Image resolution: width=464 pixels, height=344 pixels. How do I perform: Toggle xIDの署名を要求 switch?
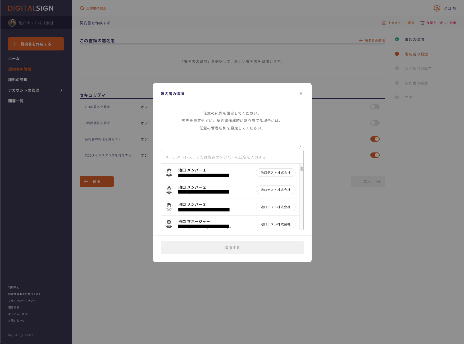click(x=375, y=107)
